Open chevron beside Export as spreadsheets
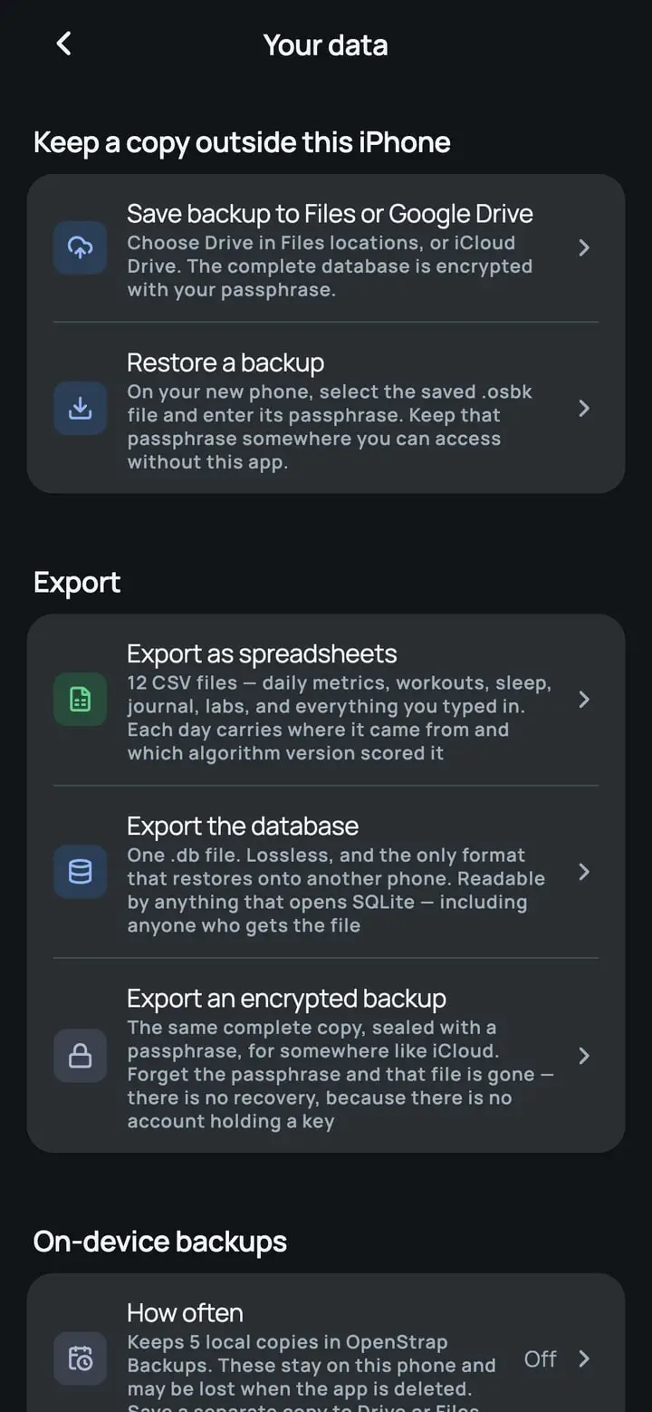The width and height of the screenshot is (652, 1412). [x=584, y=699]
